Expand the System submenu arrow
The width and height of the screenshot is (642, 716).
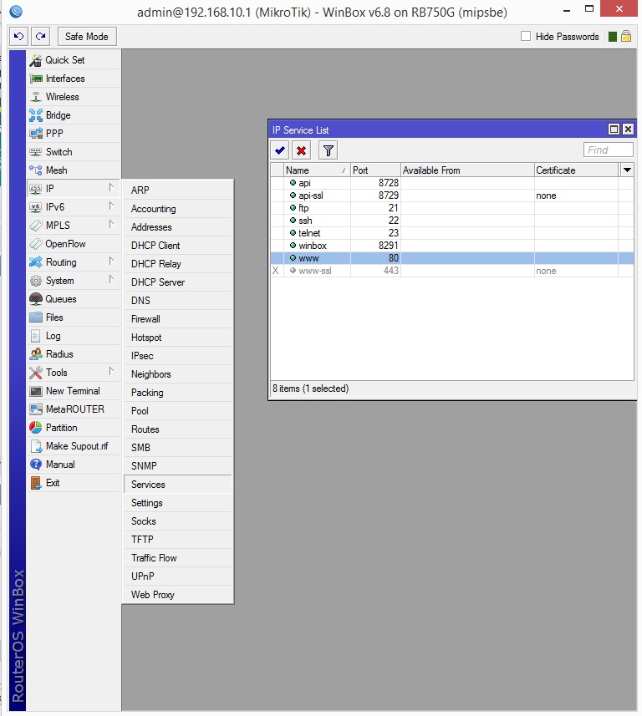(111, 279)
